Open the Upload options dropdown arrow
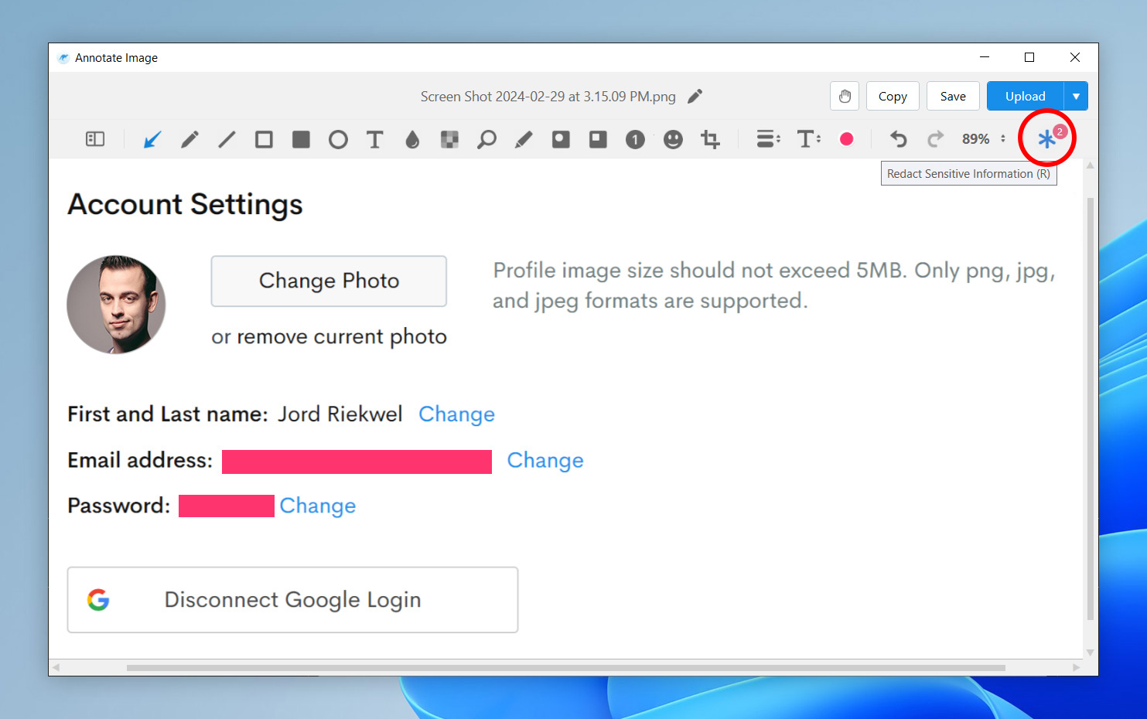1147x719 pixels. click(x=1076, y=96)
